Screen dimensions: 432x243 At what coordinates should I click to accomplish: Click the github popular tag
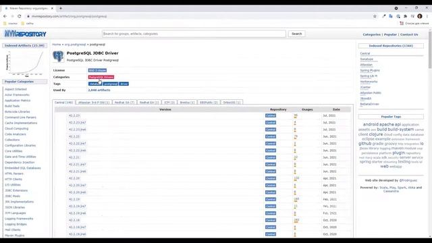[364, 144]
